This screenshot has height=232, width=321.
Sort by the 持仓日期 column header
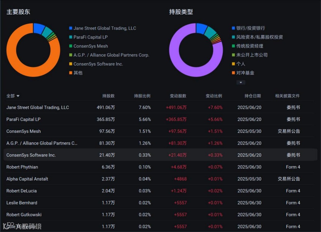253,96
